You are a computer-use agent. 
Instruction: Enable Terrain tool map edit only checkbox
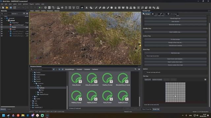tap(145, 72)
